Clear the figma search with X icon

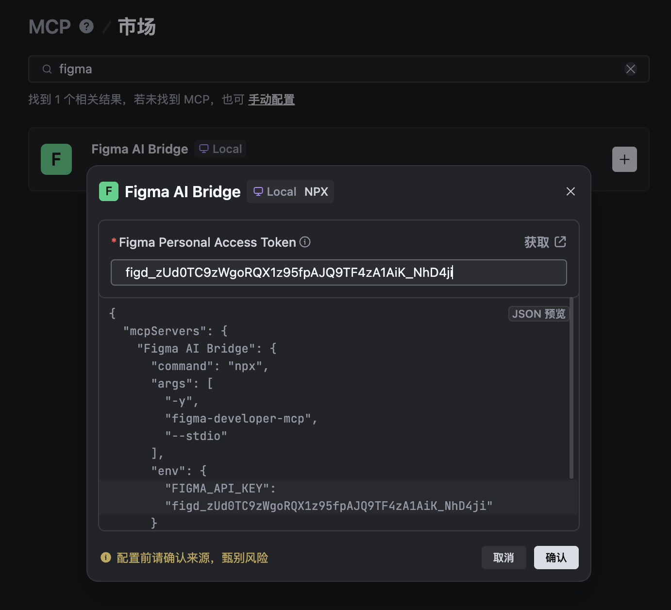[631, 69]
